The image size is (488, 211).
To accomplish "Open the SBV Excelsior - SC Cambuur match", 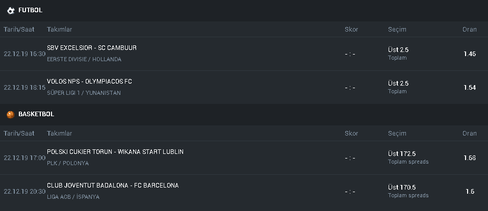I will (92, 48).
